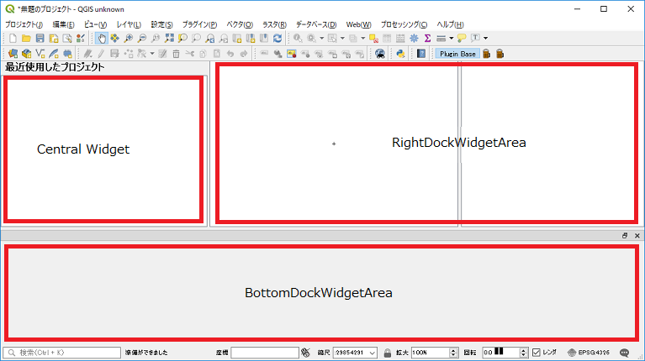Click the Save Project floppy disk icon
Image resolution: width=645 pixels, height=361 pixels.
[40, 39]
